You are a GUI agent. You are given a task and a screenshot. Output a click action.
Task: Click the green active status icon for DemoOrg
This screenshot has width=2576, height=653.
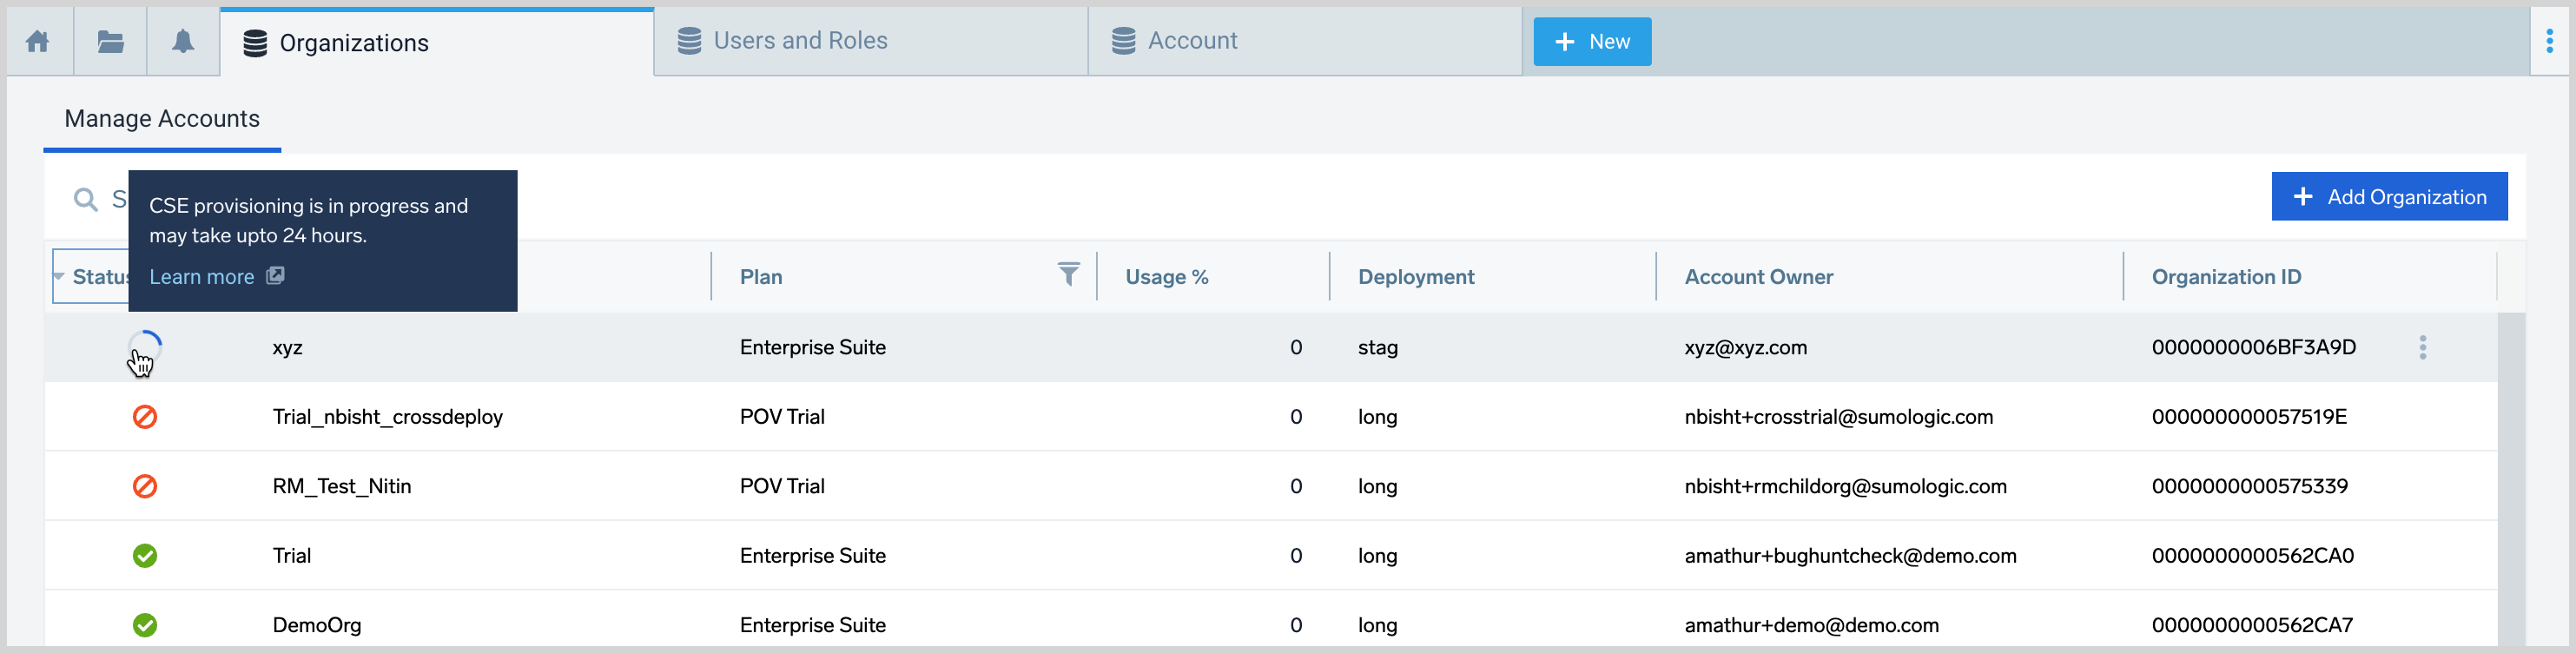click(x=145, y=625)
